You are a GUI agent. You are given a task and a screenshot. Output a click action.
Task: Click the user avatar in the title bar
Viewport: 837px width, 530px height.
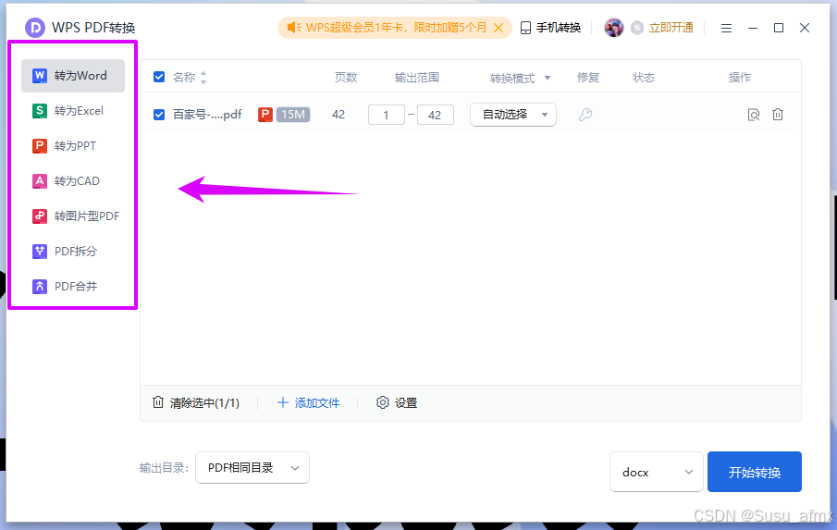[x=614, y=28]
